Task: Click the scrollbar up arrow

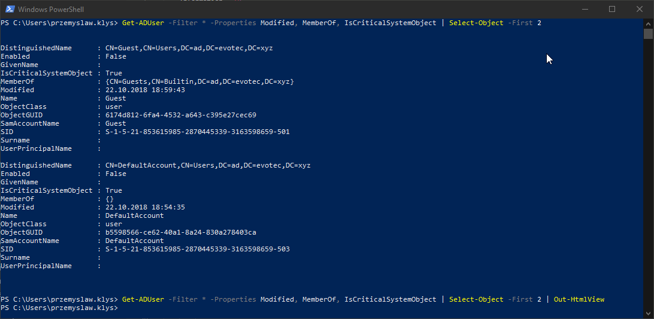Action: click(x=648, y=23)
